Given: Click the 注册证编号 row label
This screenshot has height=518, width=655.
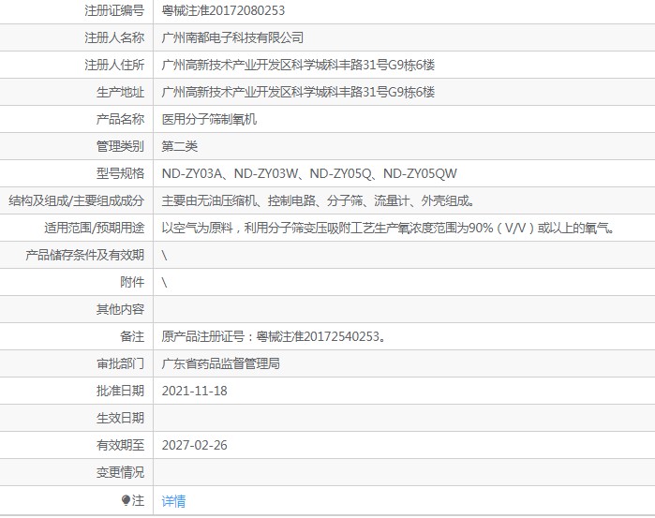Looking at the screenshot, I should [x=114, y=10].
